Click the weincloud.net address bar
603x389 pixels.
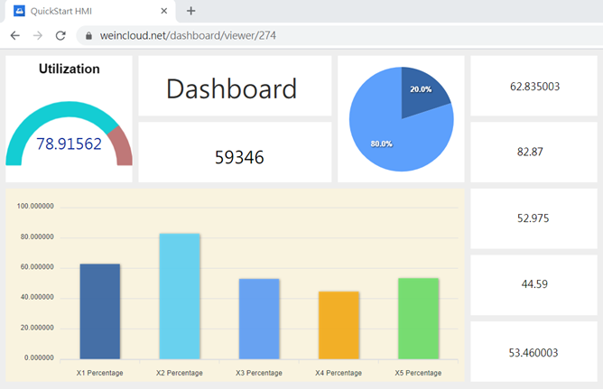point(339,36)
